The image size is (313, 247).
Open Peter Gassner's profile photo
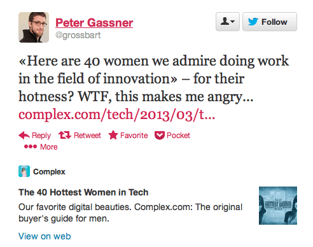tap(34, 27)
